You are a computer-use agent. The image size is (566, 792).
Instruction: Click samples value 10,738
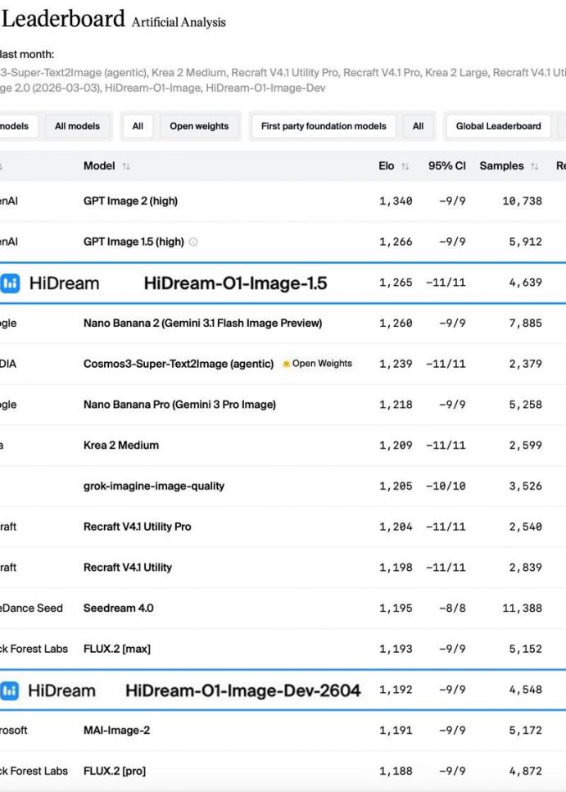[522, 201]
